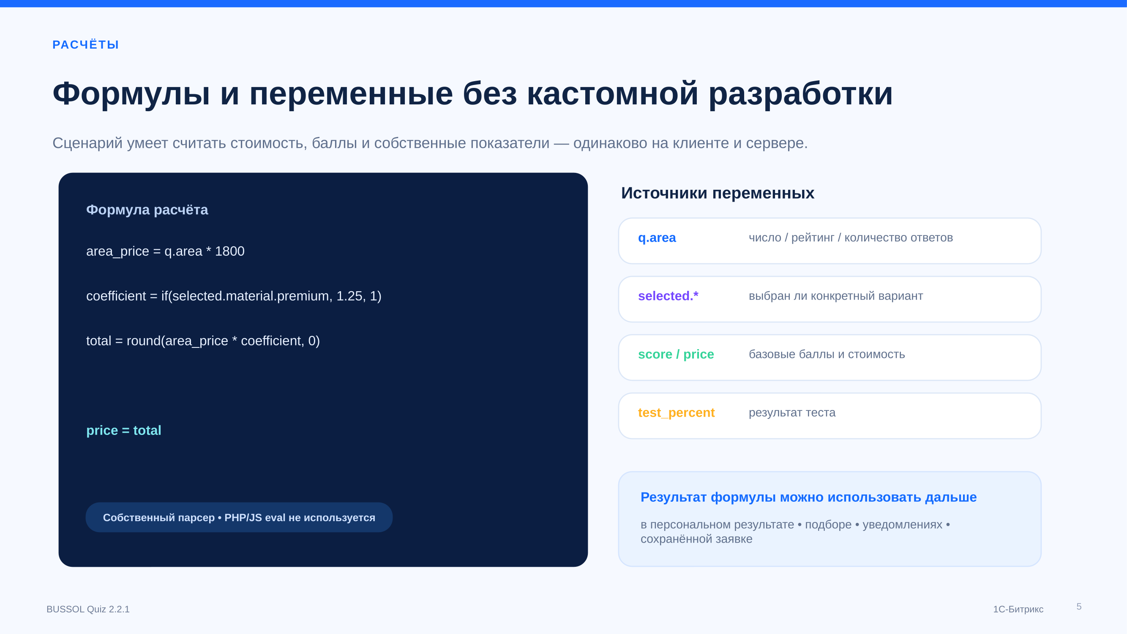Click the 'selected.*' variable label

[x=668, y=296]
